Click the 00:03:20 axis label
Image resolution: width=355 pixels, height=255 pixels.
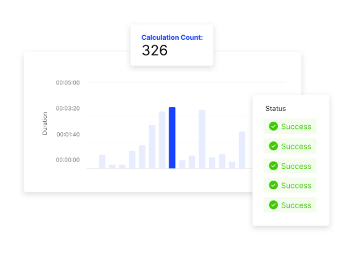tap(68, 108)
